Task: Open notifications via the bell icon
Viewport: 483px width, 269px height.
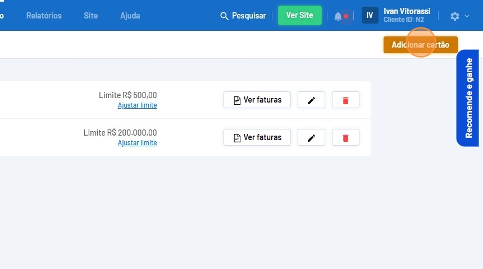Action: (x=338, y=16)
